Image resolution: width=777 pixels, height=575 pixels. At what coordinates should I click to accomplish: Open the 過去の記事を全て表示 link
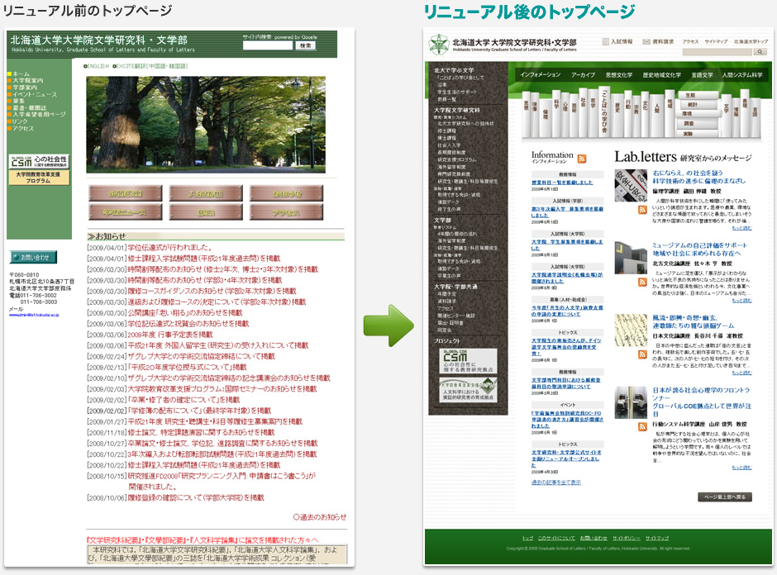[555, 482]
